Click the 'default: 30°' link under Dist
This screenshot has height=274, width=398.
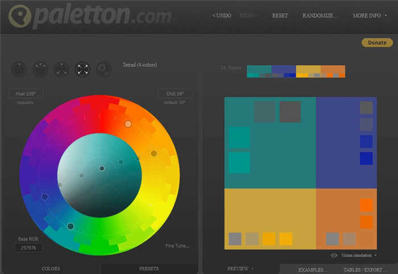pyautogui.click(x=175, y=103)
